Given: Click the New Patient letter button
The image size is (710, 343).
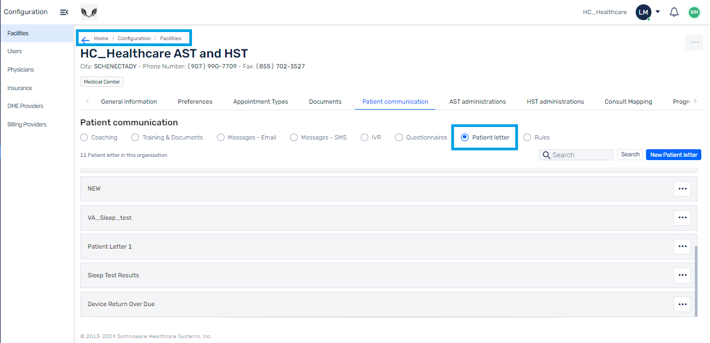Looking at the screenshot, I should click(674, 155).
